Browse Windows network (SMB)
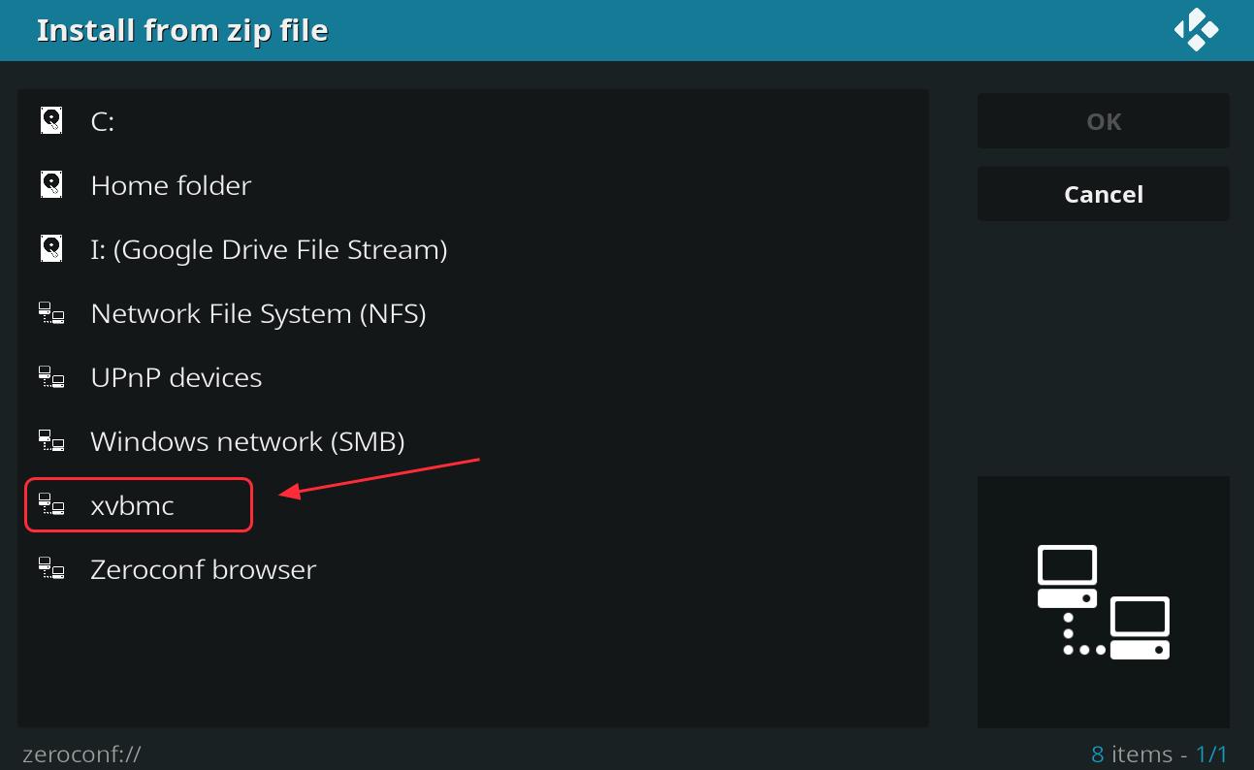Image resolution: width=1254 pixels, height=770 pixels. 473,441
